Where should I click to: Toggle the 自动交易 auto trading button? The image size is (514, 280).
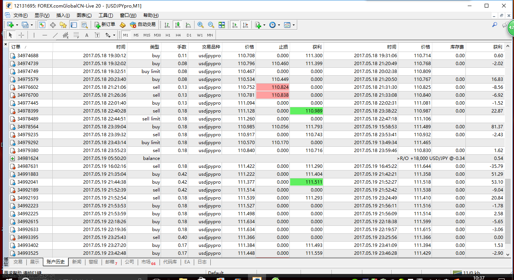(143, 25)
